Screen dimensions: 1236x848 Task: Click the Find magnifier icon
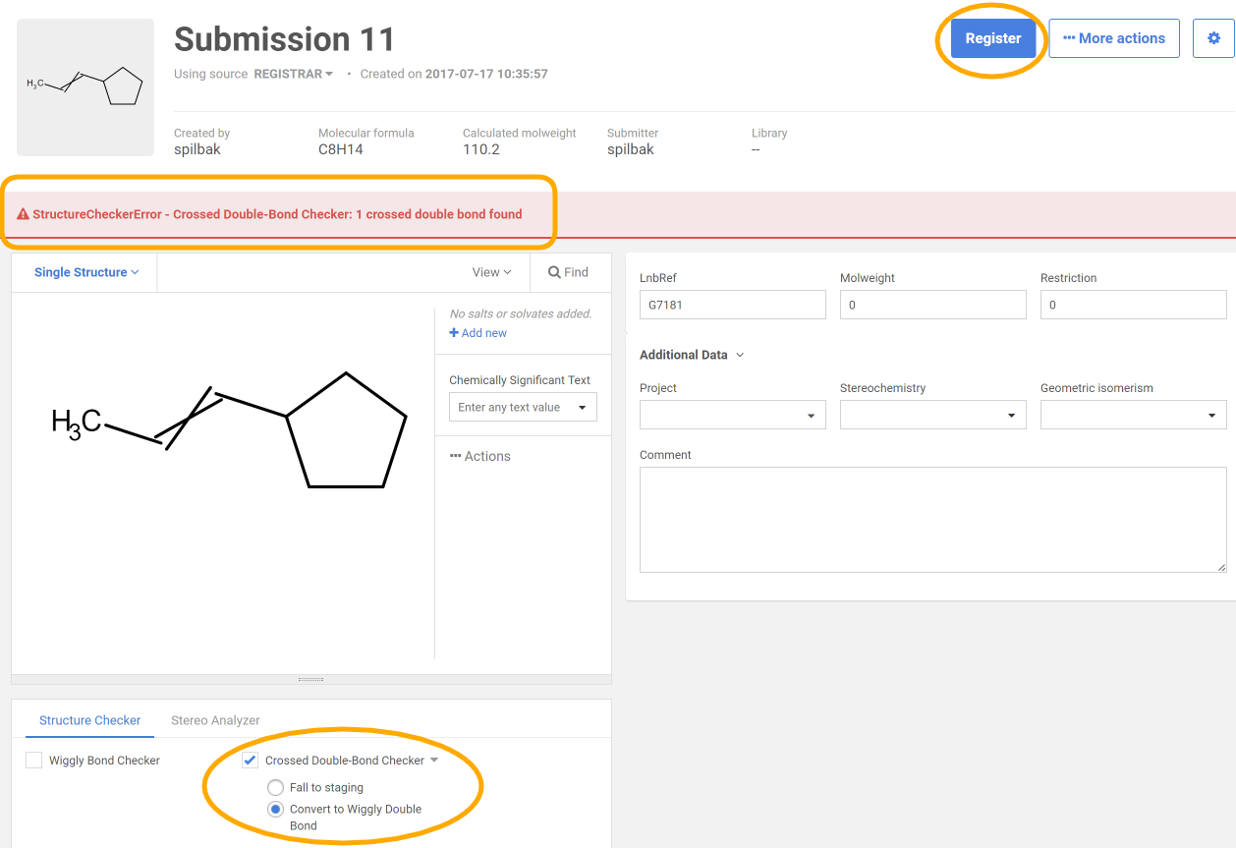[555, 272]
